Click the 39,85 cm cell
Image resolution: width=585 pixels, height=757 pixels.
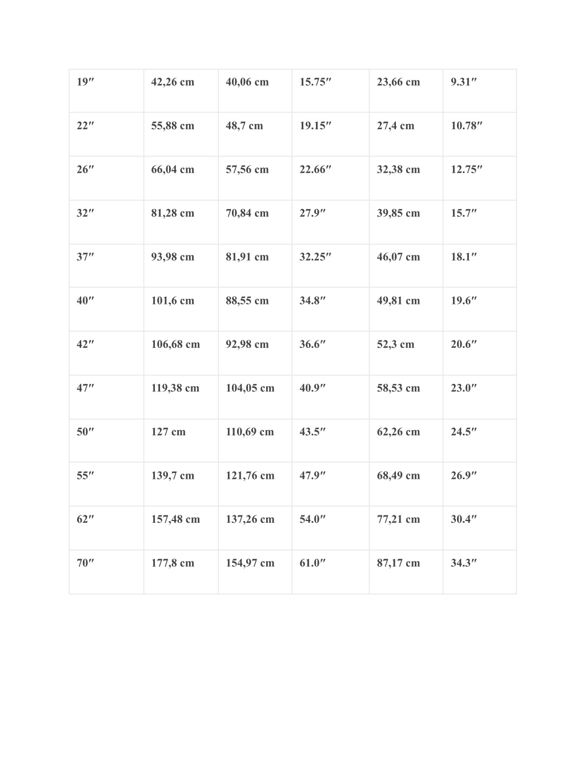pos(406,222)
